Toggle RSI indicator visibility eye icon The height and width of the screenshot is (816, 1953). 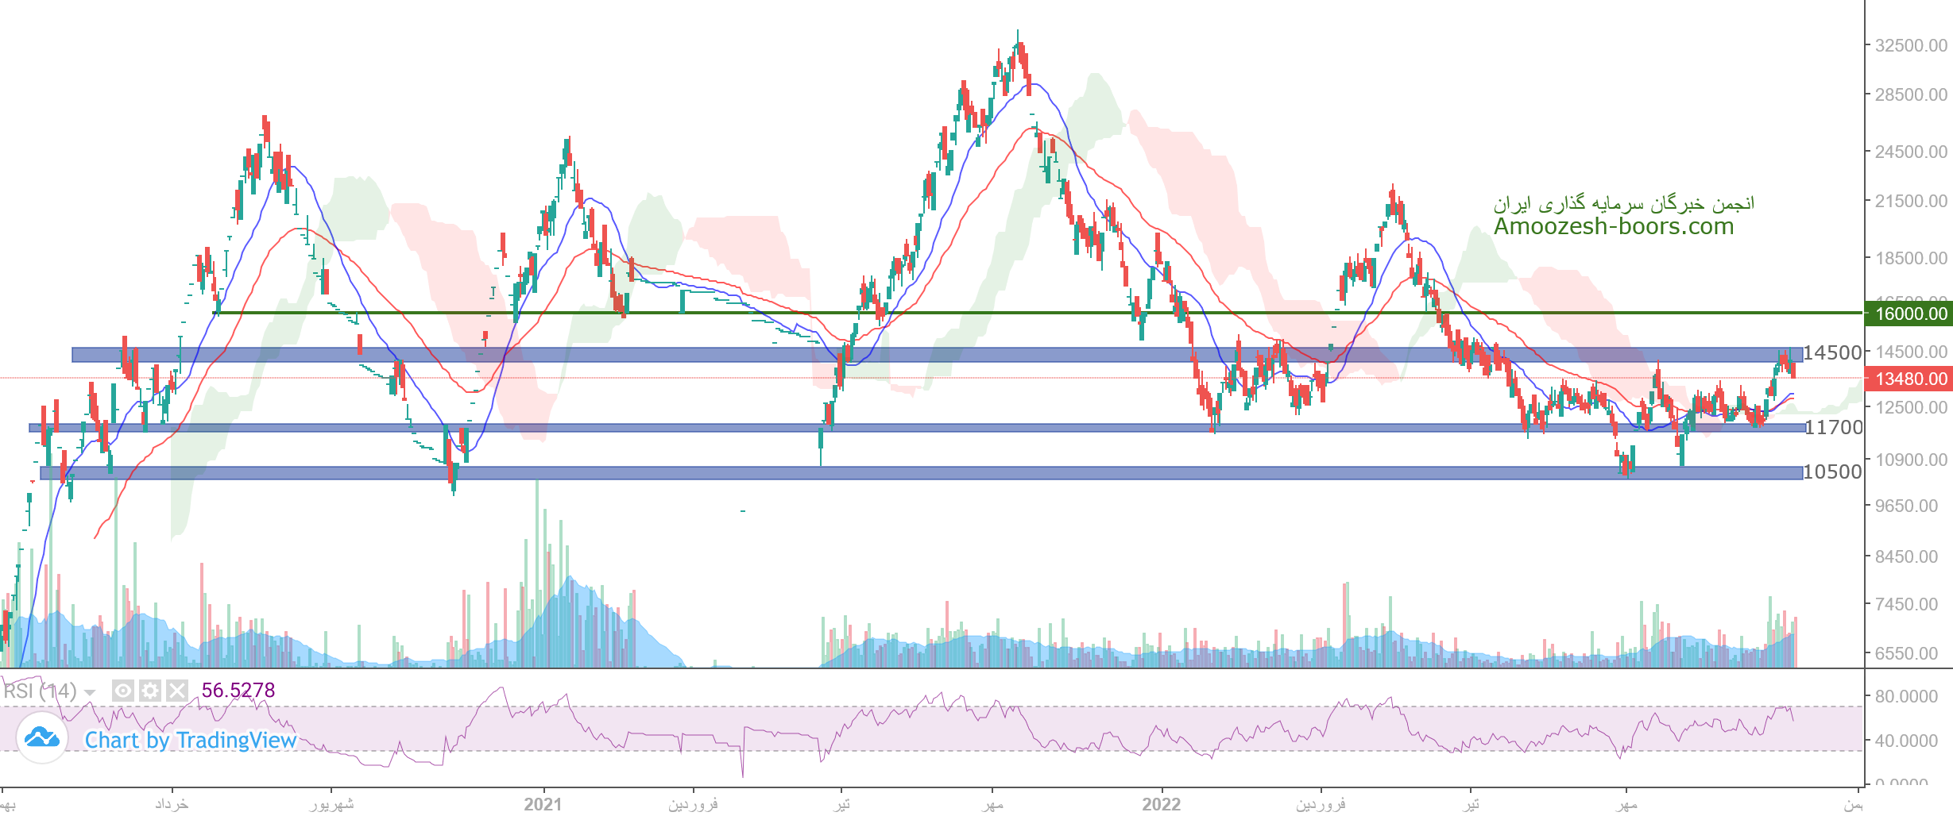tap(123, 691)
